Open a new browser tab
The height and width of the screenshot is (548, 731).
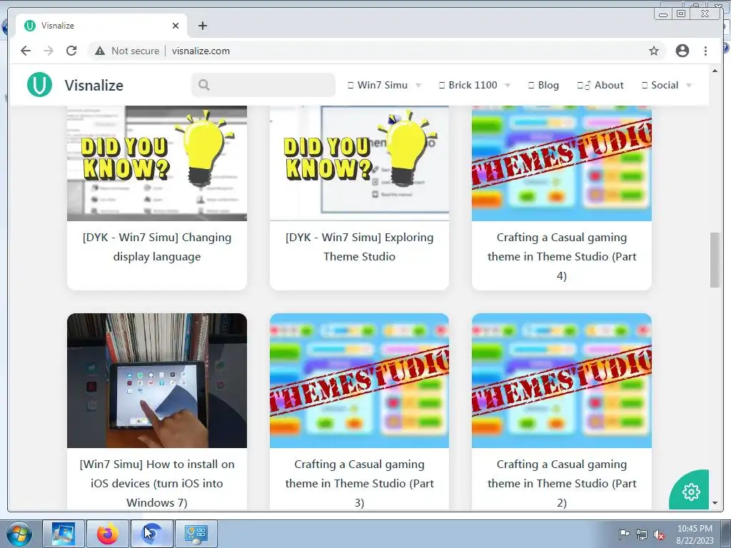tap(202, 26)
